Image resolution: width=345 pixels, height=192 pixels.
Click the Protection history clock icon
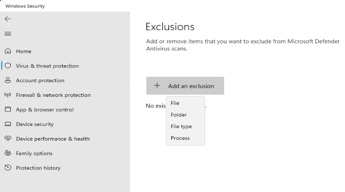click(x=8, y=168)
